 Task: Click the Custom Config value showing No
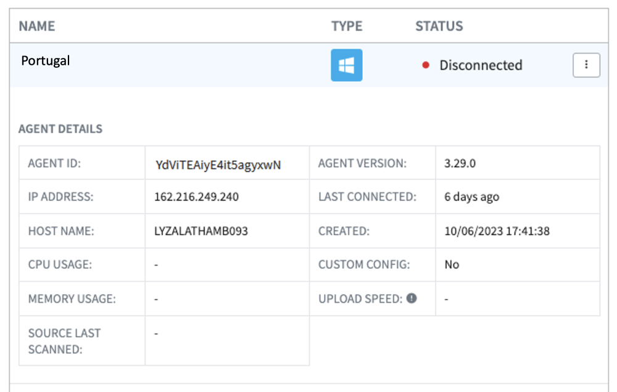tap(451, 264)
